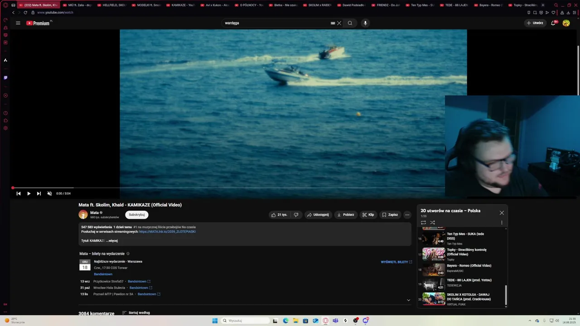Open Opera sidebar Twitch icon

point(5,77)
